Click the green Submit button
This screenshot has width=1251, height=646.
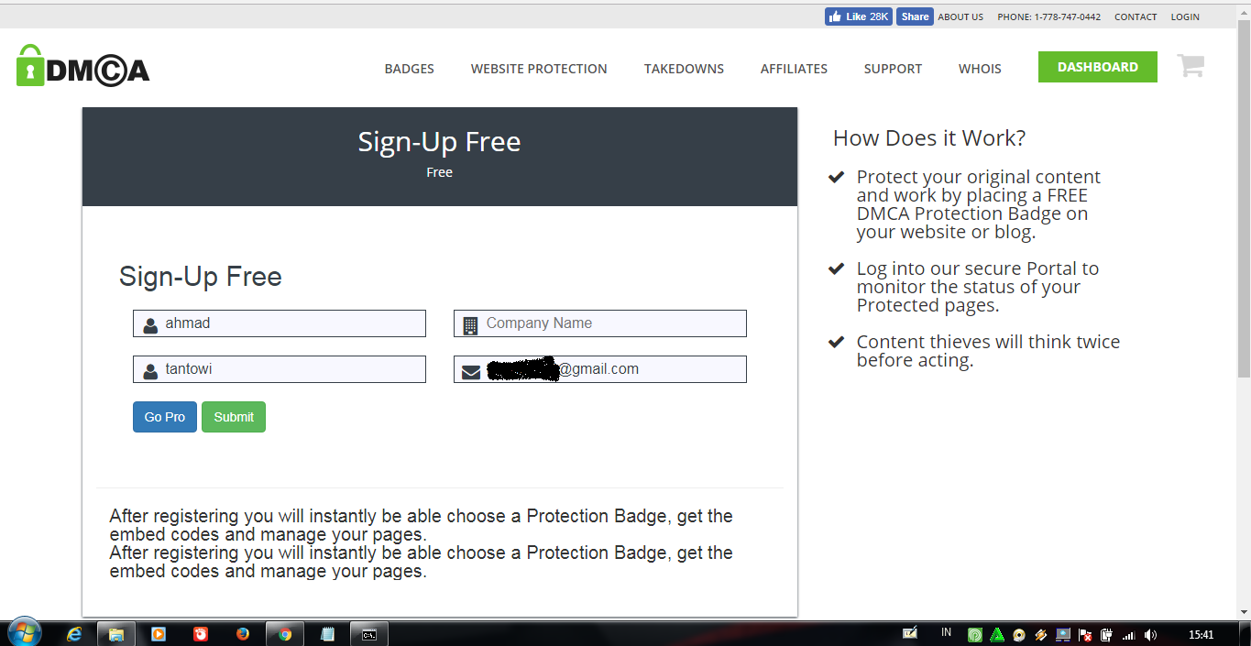tap(234, 417)
